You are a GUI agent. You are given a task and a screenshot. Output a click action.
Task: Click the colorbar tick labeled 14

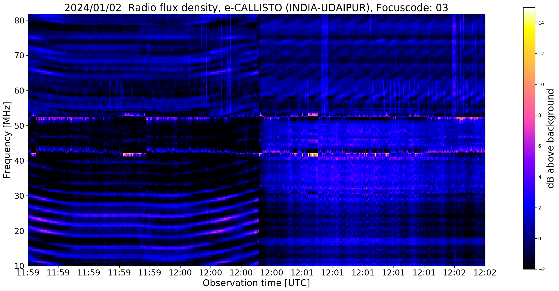pyautogui.click(x=541, y=23)
